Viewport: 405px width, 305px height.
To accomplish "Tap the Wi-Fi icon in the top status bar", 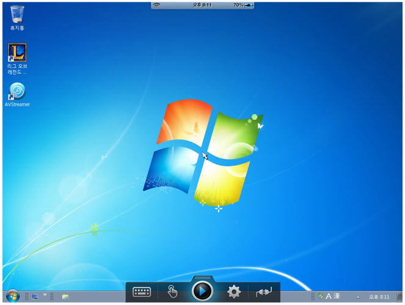I will (x=156, y=5).
